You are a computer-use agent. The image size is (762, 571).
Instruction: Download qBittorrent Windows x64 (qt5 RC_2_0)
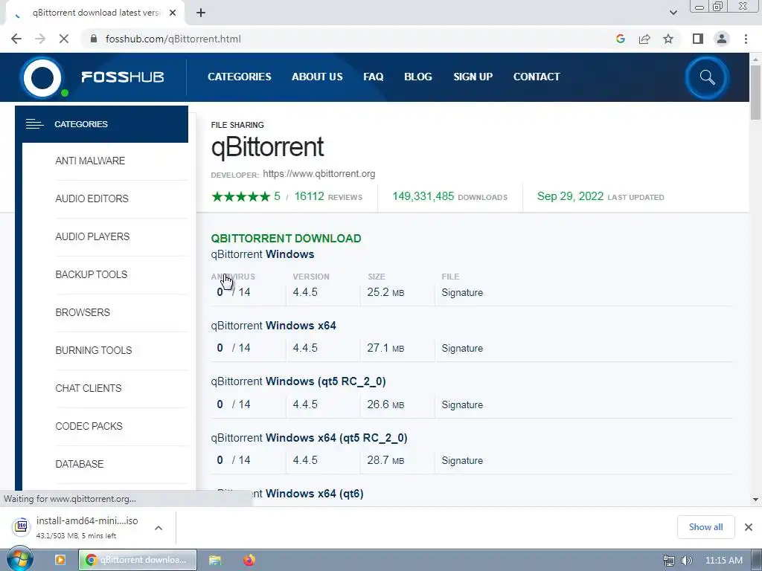pyautogui.click(x=309, y=437)
